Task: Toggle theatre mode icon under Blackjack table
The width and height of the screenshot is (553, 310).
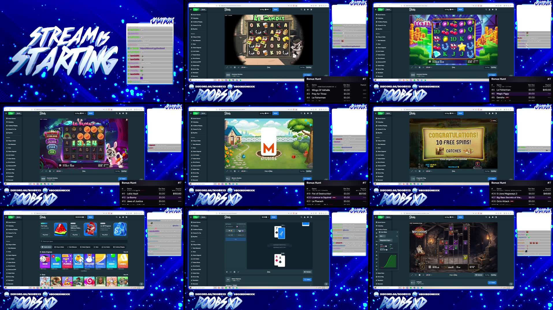Action: point(230,272)
